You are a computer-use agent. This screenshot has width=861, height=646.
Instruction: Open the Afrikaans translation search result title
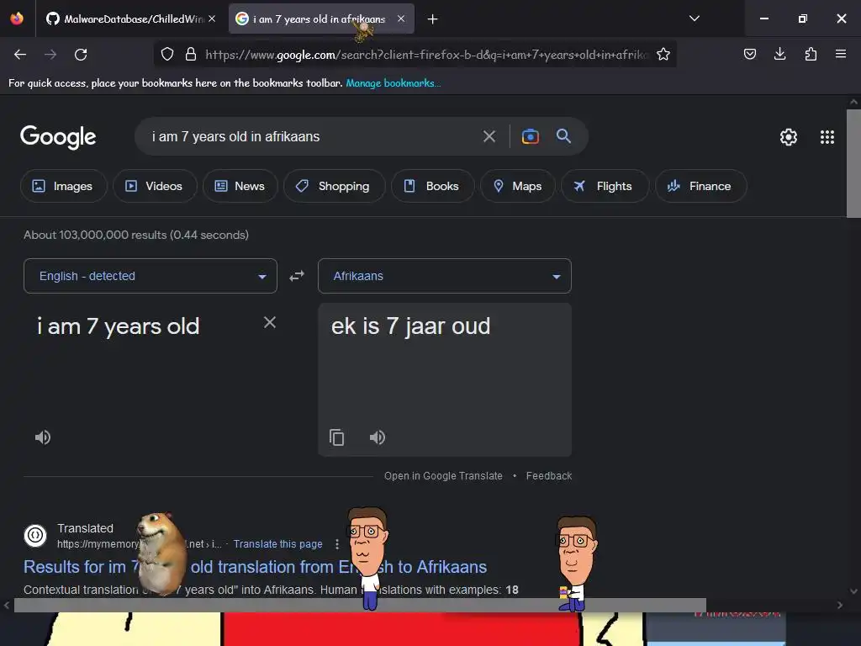[x=256, y=567]
